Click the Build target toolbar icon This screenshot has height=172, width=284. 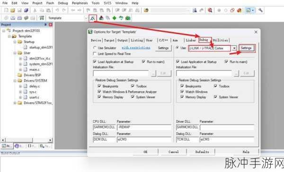pyautogui.click(x=13, y=18)
